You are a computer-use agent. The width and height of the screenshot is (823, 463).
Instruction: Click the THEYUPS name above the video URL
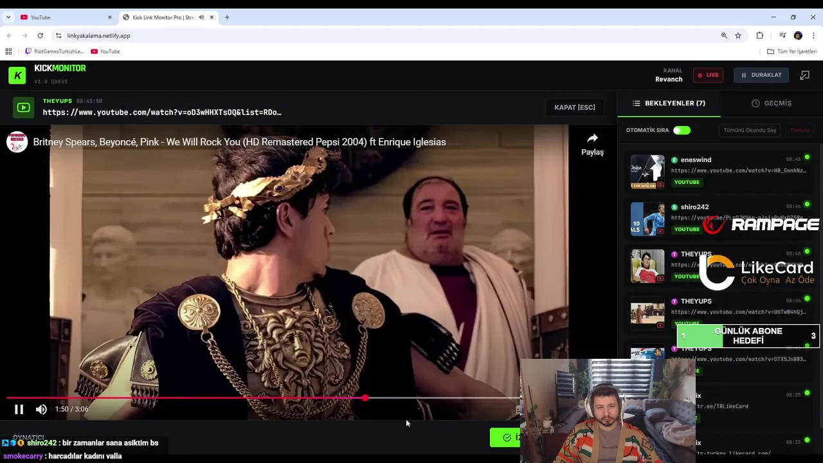(57, 101)
